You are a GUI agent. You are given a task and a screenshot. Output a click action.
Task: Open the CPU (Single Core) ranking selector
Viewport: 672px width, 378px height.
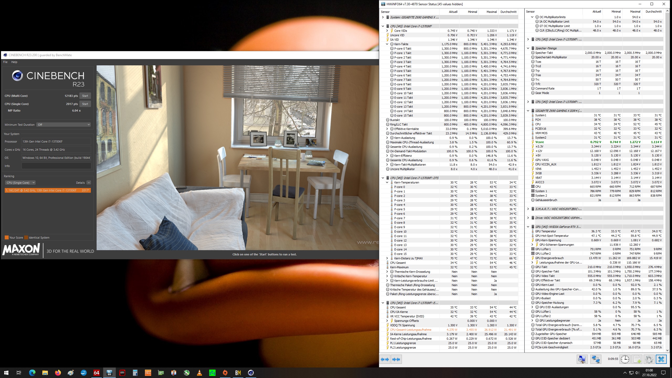(x=20, y=182)
